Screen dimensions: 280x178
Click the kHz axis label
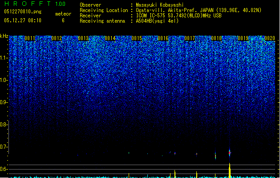[4, 36]
